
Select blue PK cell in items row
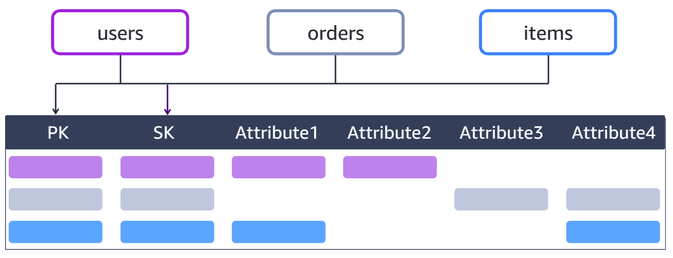[56, 232]
